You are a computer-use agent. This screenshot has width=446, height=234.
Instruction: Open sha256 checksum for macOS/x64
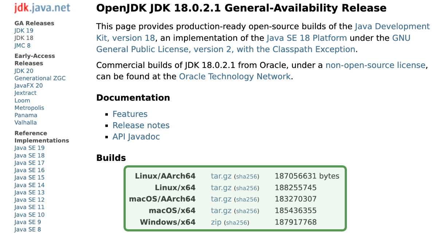(x=247, y=211)
